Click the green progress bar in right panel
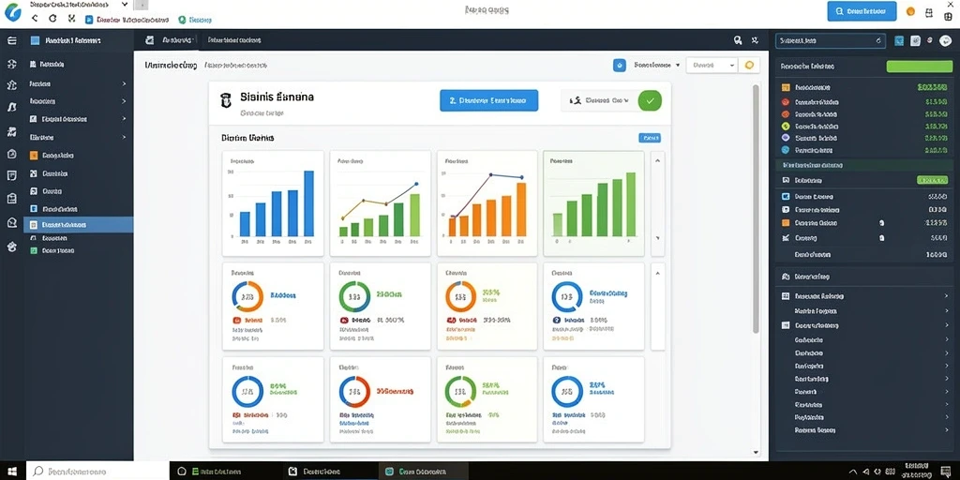The image size is (960, 480). 919,67
